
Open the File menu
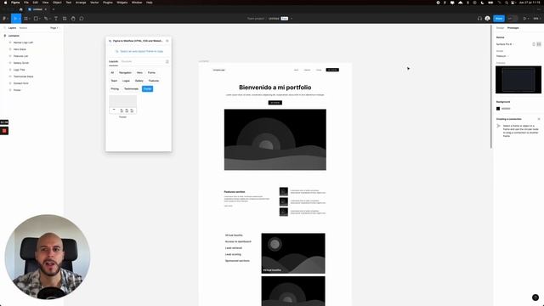(26, 3)
